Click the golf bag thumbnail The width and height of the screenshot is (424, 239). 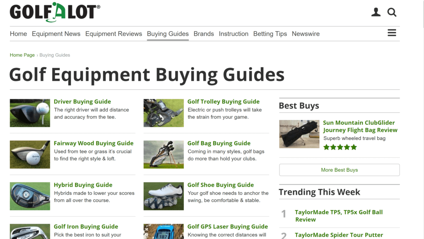(x=164, y=154)
